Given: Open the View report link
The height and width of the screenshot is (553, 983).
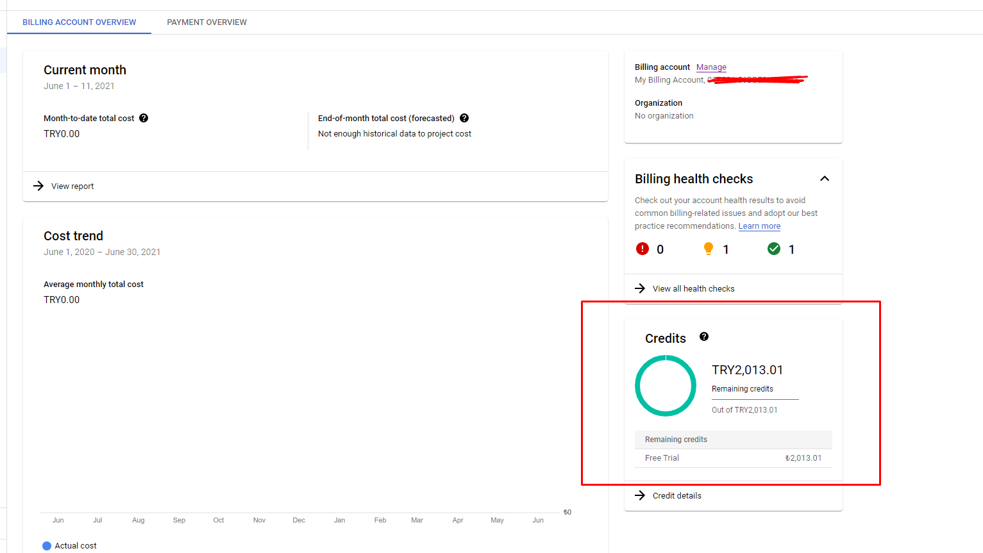Looking at the screenshot, I should [x=72, y=186].
